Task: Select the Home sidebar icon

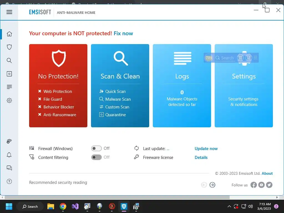Action: pos(9,34)
